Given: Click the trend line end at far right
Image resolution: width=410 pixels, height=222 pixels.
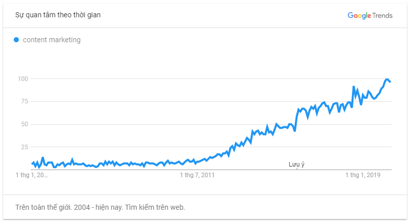Looking at the screenshot, I should pos(390,82).
